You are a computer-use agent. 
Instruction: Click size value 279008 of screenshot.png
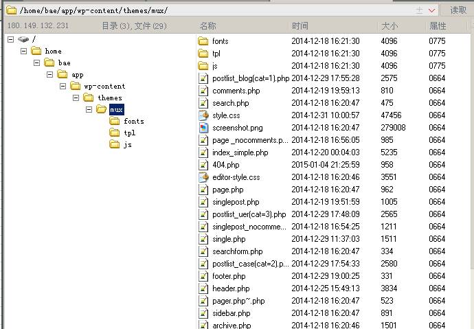(x=393, y=128)
